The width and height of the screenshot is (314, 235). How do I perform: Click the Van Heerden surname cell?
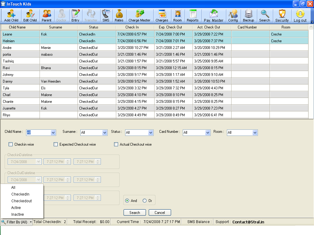[59, 81]
